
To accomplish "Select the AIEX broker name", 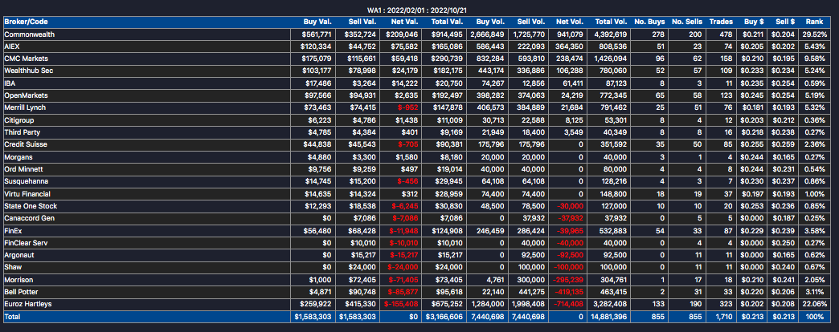I will (12, 47).
